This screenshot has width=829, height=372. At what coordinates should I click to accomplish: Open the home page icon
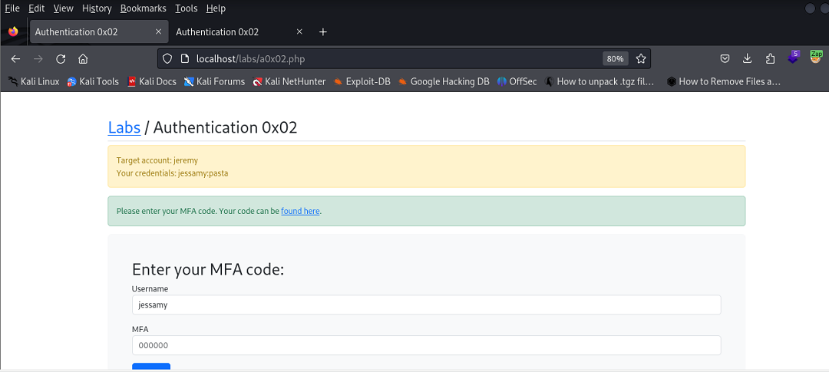[82, 58]
